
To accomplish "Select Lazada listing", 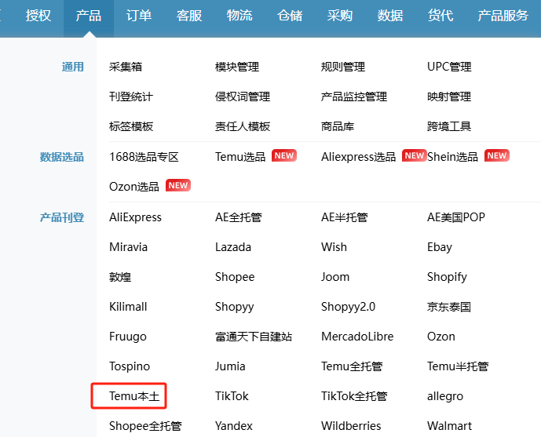I will coord(233,247).
